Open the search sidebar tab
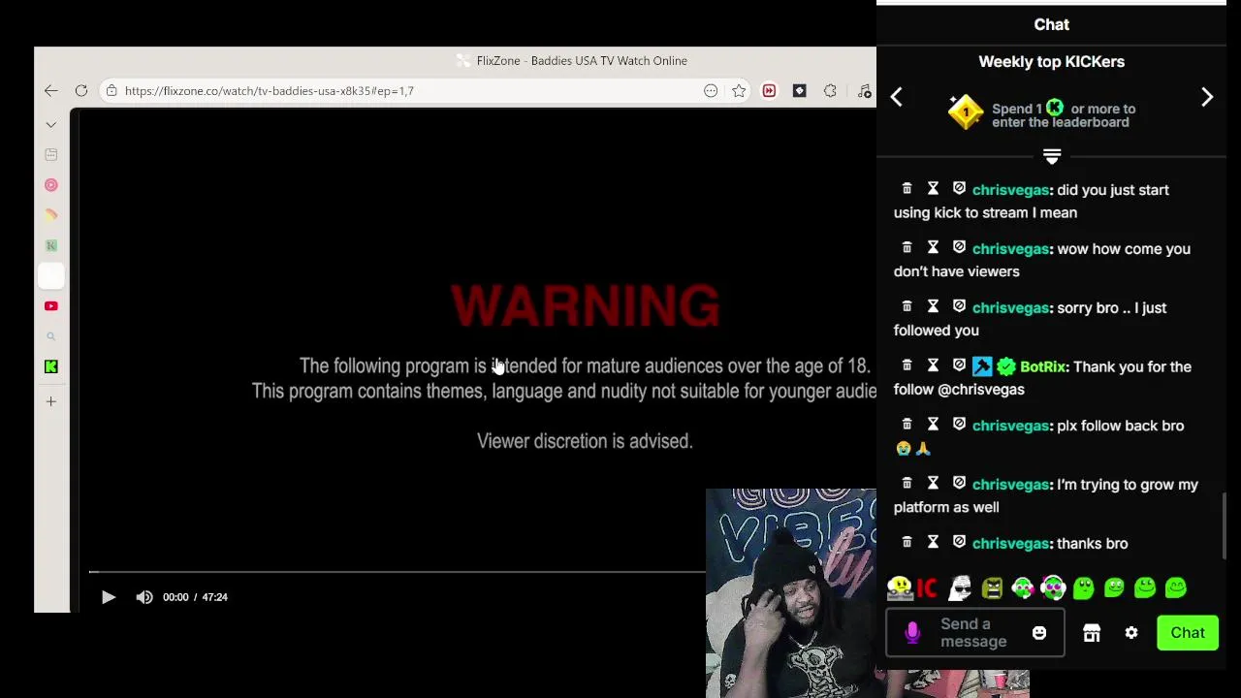Screen dimensions: 1241x698 (51, 336)
